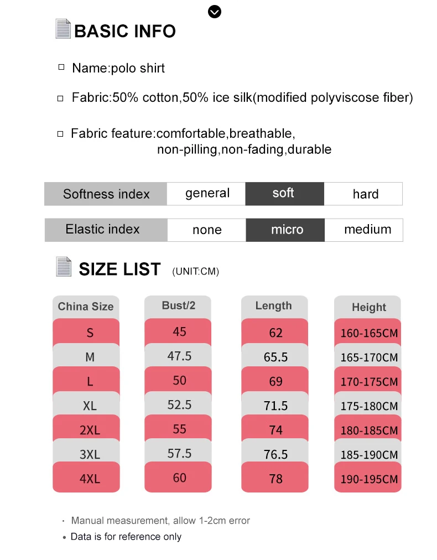The width and height of the screenshot is (437, 560).
Task: Click the document icon beside BASIC INFO
Action: [x=63, y=29]
